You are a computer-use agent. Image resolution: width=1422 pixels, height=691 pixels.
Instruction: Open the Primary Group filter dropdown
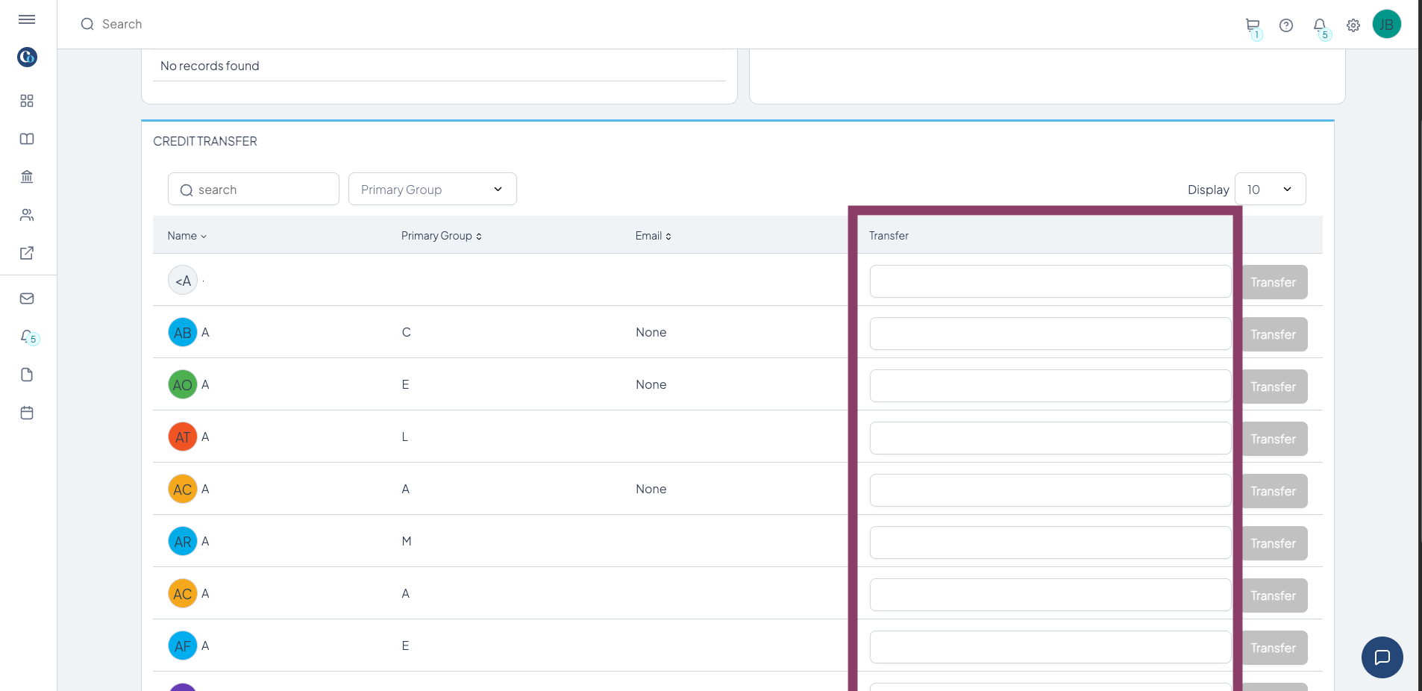tap(433, 190)
